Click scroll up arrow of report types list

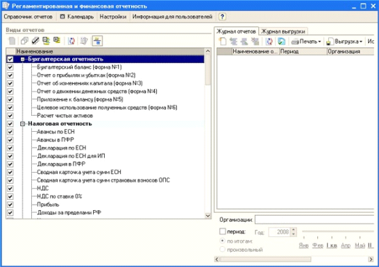click(x=208, y=51)
